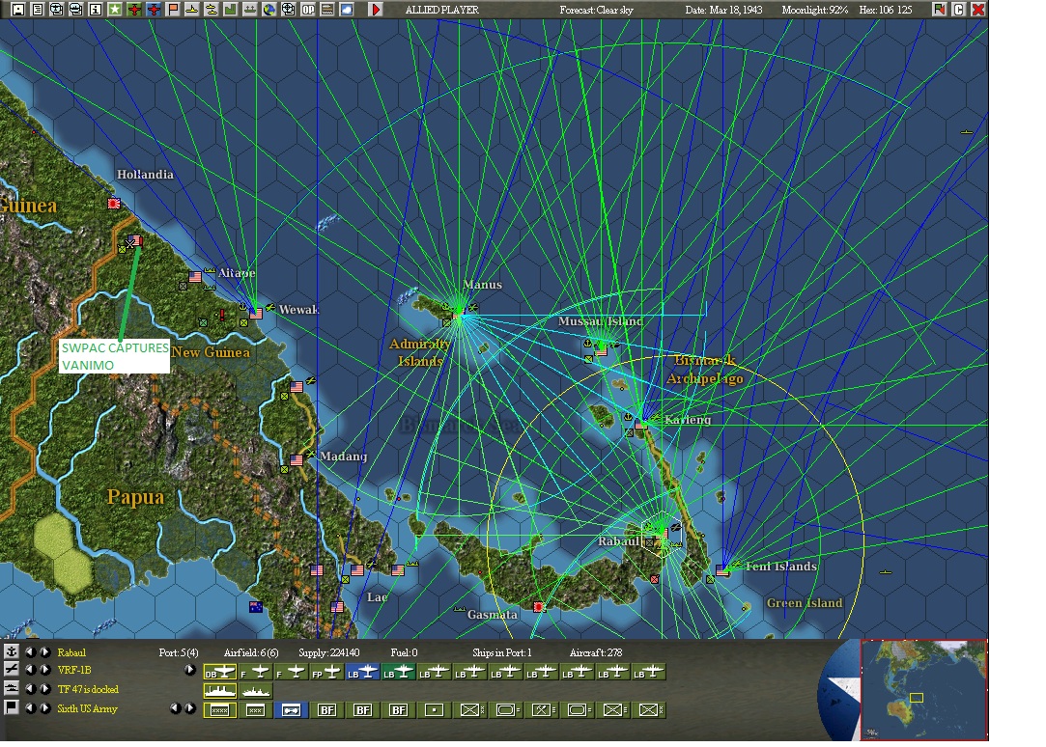The height and width of the screenshot is (747, 1046).
Task: Click the arrow before the DB air unit
Action: 190,670
